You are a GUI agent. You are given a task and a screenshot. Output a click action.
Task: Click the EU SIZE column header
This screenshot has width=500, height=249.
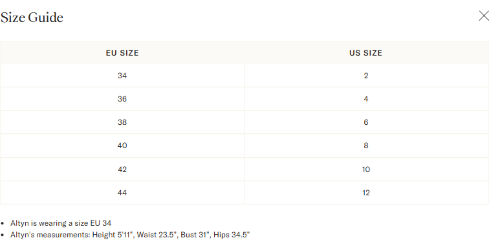click(122, 53)
